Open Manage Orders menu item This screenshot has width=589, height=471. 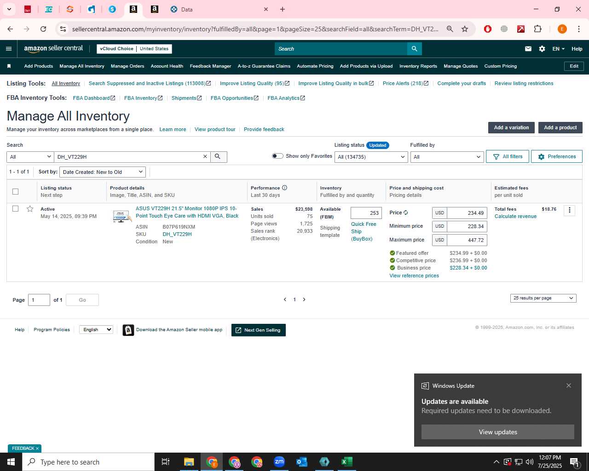point(127,66)
